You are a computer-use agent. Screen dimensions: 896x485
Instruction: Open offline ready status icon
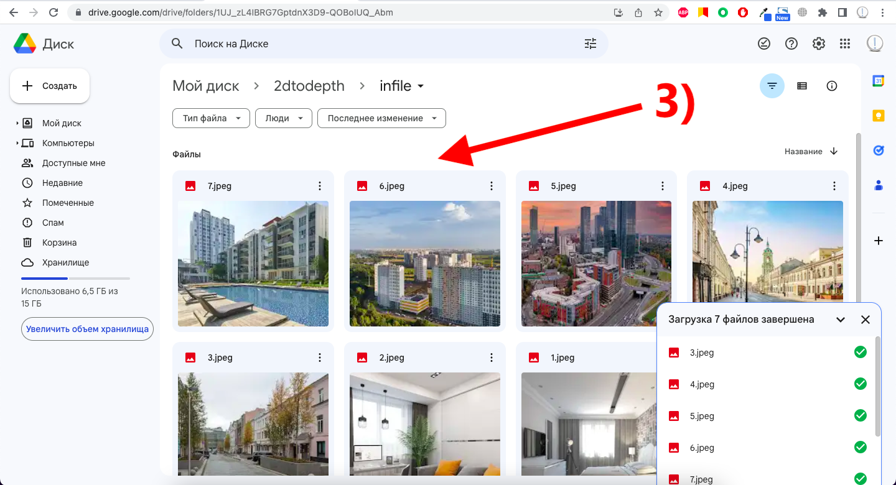(763, 44)
